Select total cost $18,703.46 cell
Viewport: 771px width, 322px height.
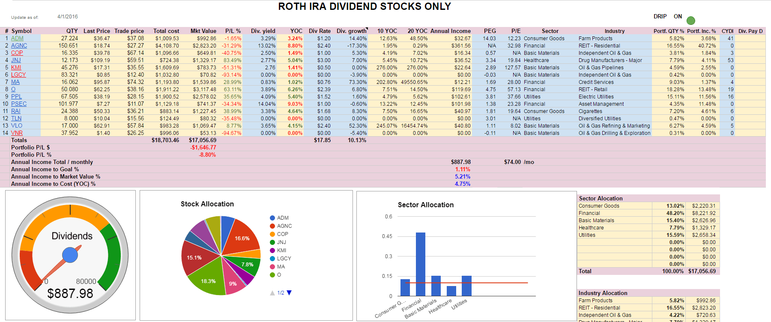[x=165, y=140]
